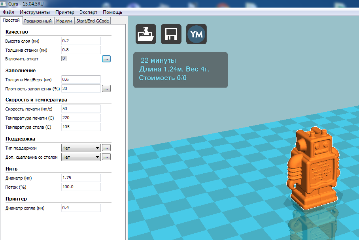Click the Температура печати input field
Screen dimensions: 359x240
[x=81, y=118]
